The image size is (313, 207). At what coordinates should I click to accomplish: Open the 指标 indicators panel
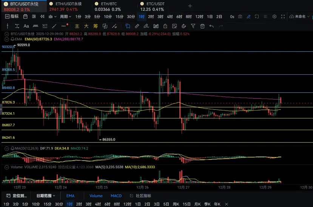(12, 17)
